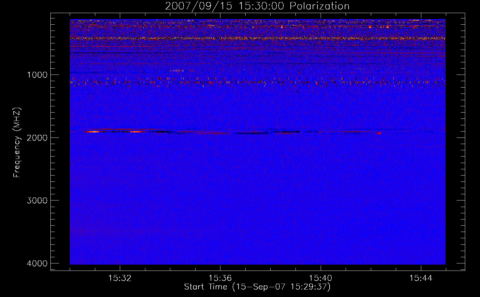The image size is (480, 297).
Task: Click the 4000 frequency tick label
Action: pos(37,263)
